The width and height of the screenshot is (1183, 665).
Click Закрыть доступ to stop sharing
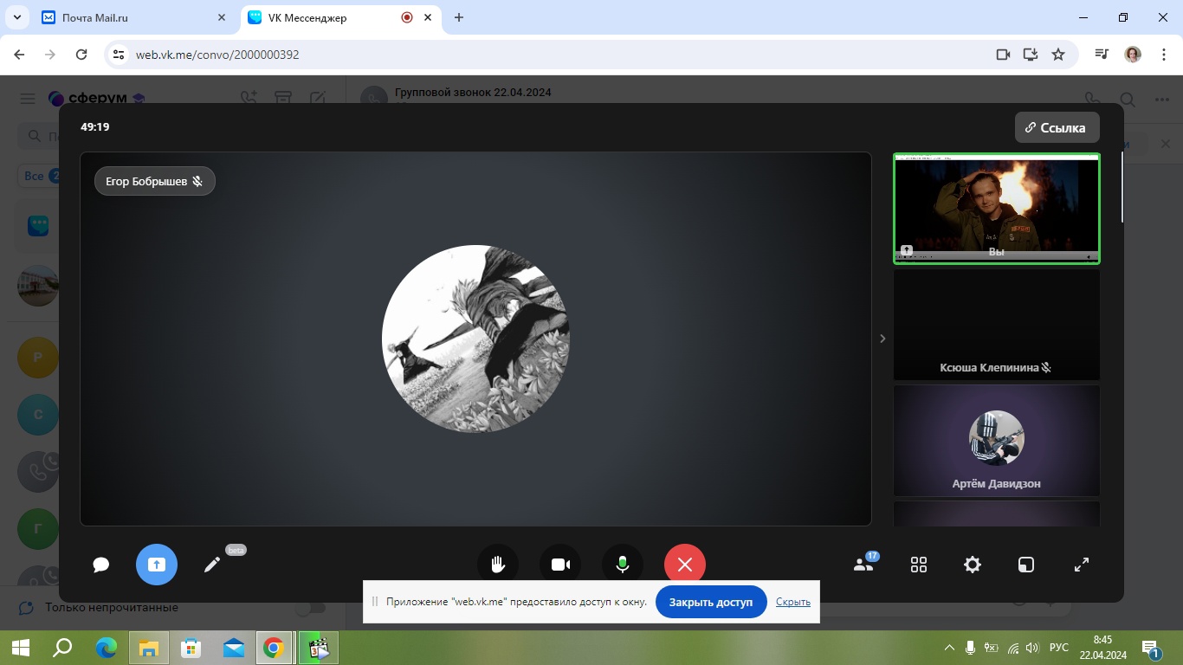coord(711,602)
